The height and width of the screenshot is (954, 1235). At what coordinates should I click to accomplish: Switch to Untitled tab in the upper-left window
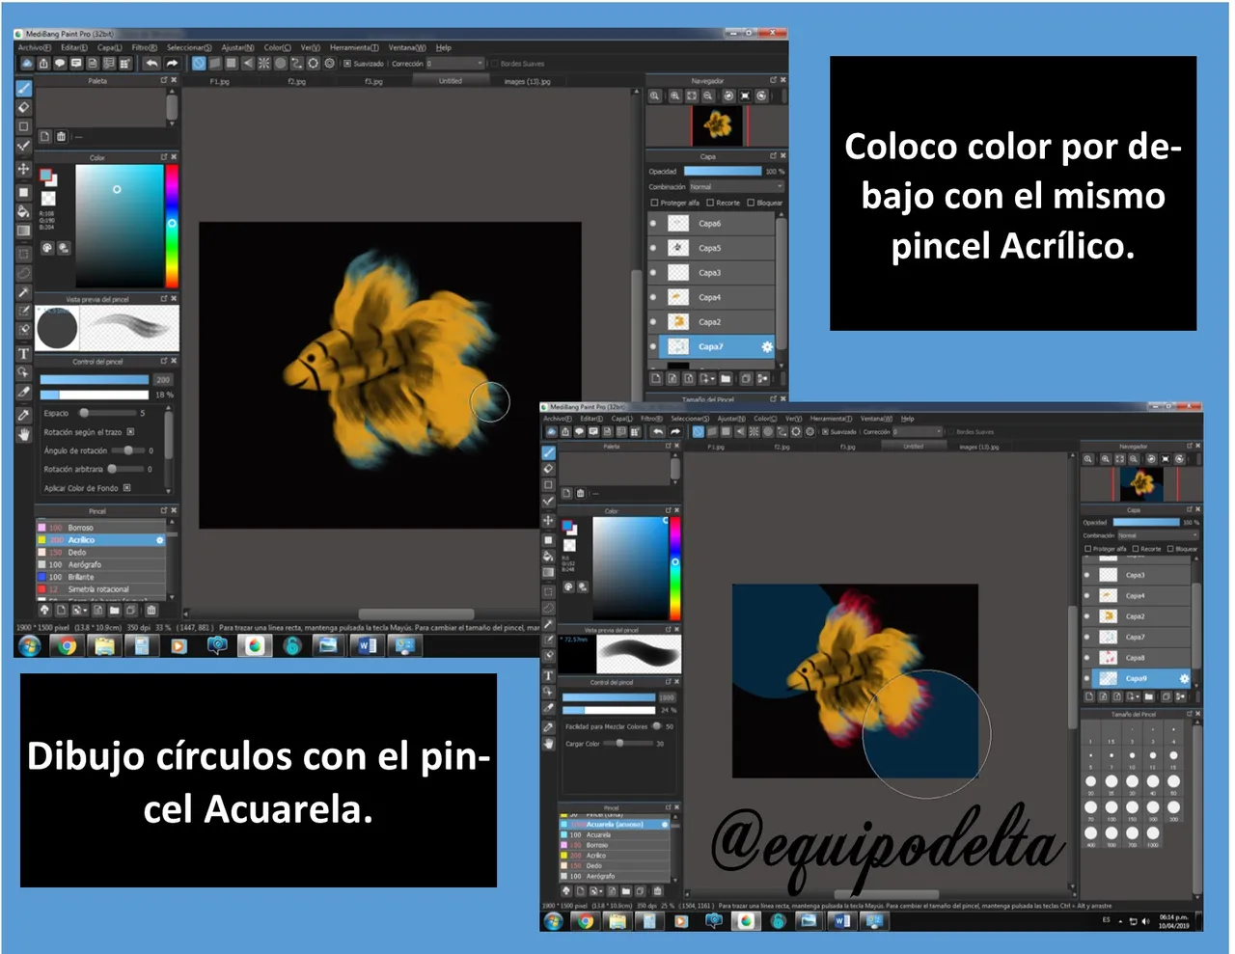[451, 82]
